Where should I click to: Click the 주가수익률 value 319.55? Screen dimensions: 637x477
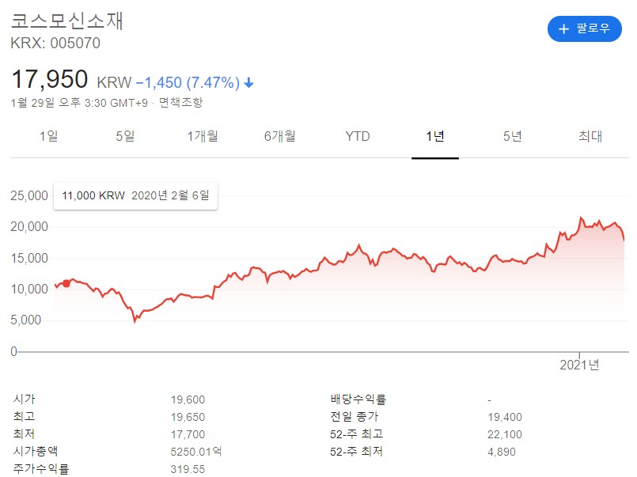pos(188,469)
